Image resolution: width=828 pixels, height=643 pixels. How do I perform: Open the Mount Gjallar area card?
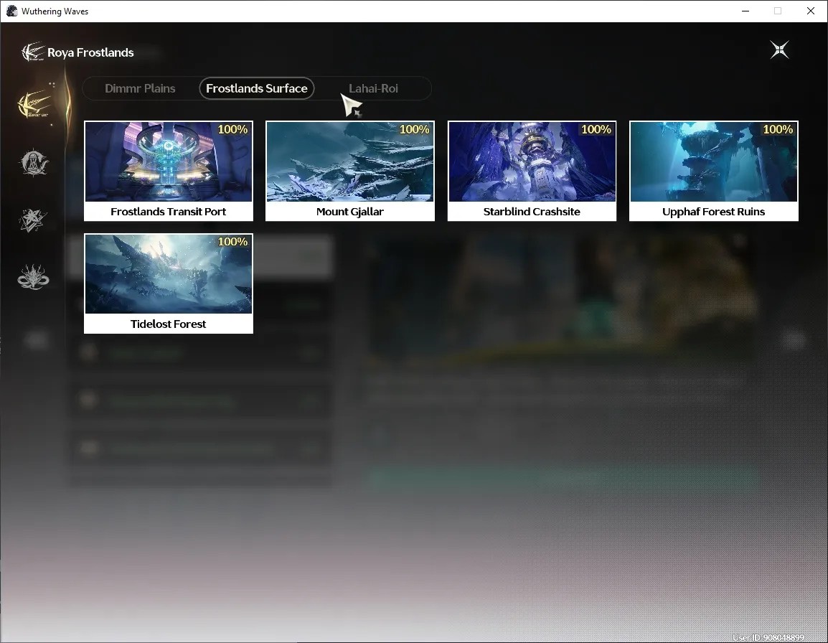(x=350, y=171)
